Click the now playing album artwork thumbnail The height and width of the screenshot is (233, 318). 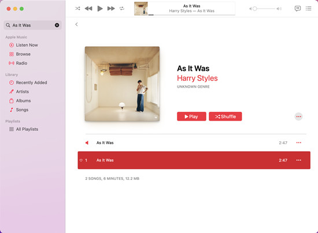pos(140,9)
